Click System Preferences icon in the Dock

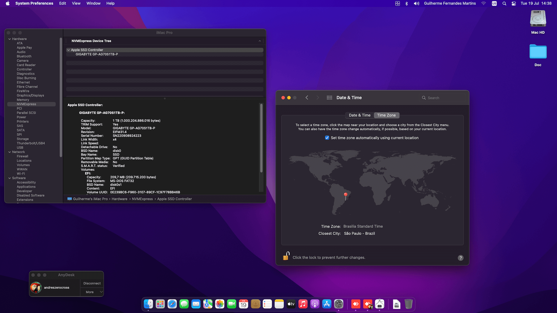click(339, 304)
